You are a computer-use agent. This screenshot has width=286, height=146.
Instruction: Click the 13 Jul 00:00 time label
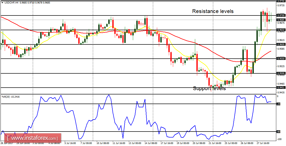(134, 144)
